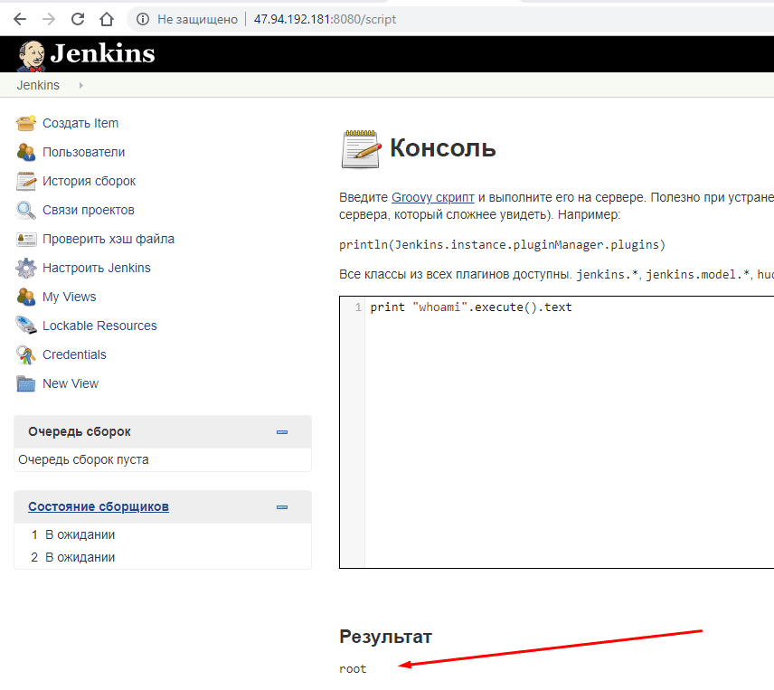Click line number 1 in editor gutter

(358, 307)
